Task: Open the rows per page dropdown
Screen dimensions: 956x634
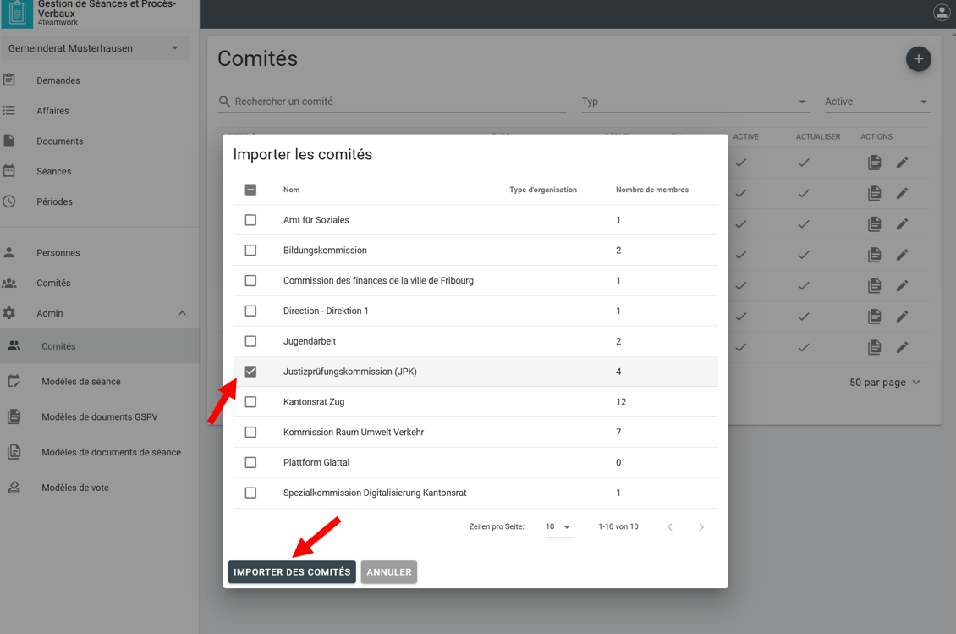Action: click(558, 526)
